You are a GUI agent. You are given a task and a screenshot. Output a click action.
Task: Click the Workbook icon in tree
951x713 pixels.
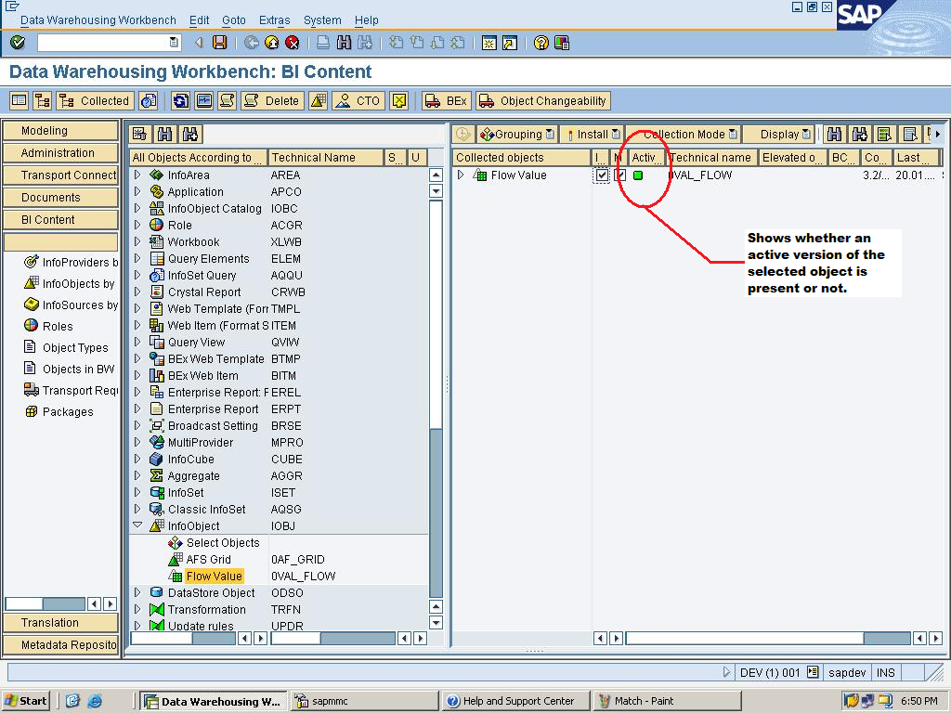pyautogui.click(x=156, y=242)
